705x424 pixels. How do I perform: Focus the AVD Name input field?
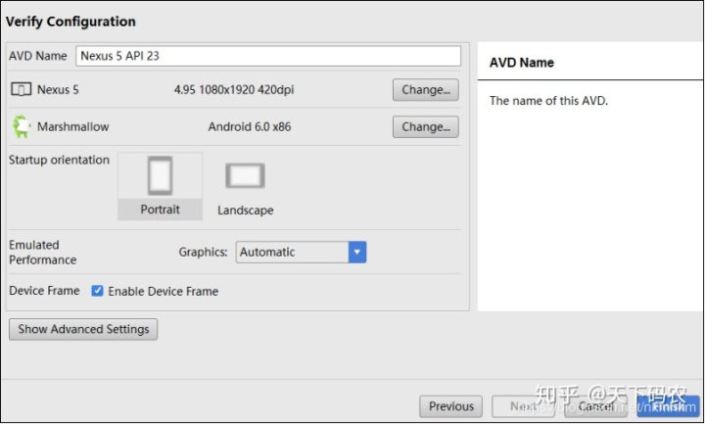[x=268, y=56]
